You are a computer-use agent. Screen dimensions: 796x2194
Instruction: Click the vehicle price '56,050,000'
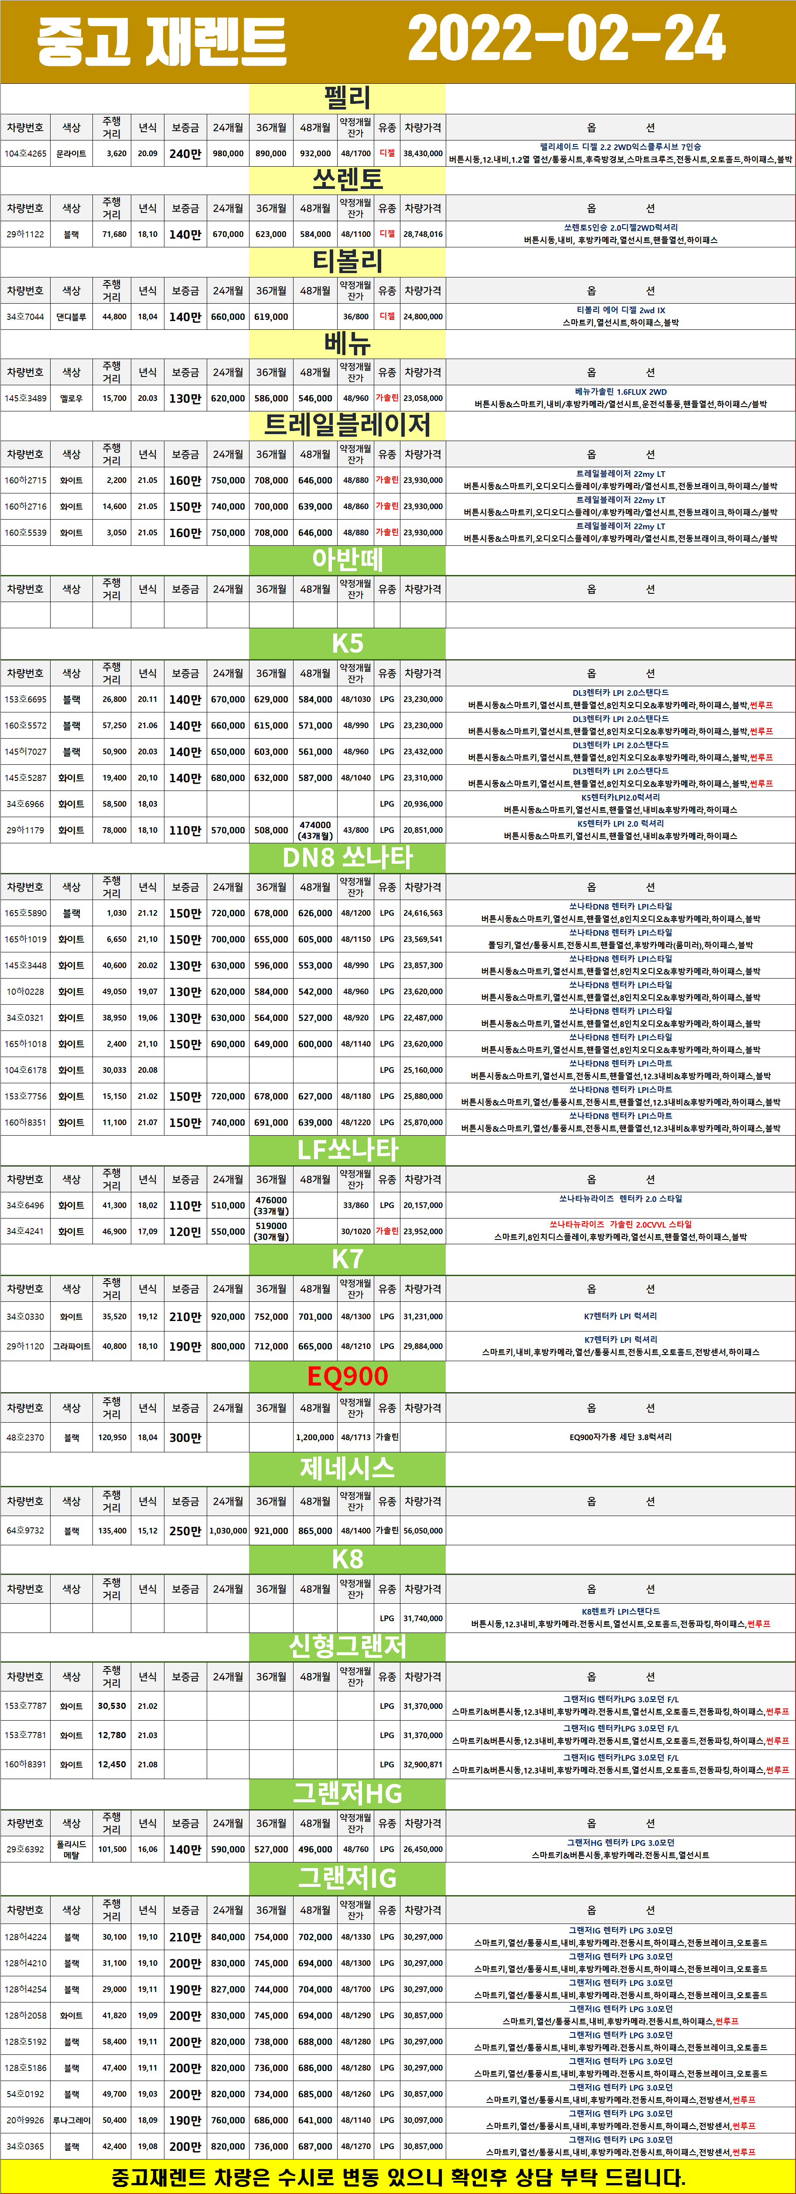pos(423,1530)
